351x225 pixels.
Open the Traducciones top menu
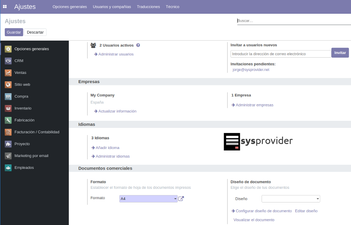point(148,7)
